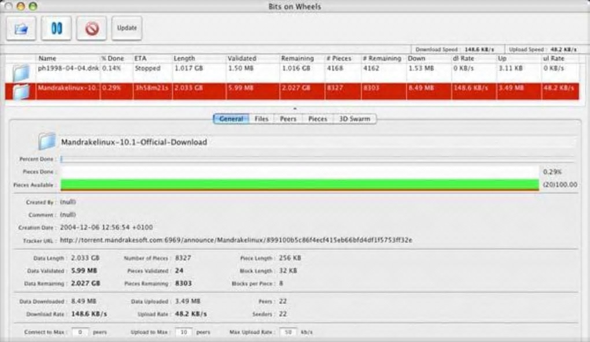590x342 pixels.
Task: Click the Max Upload Rate field
Action: [288, 332]
